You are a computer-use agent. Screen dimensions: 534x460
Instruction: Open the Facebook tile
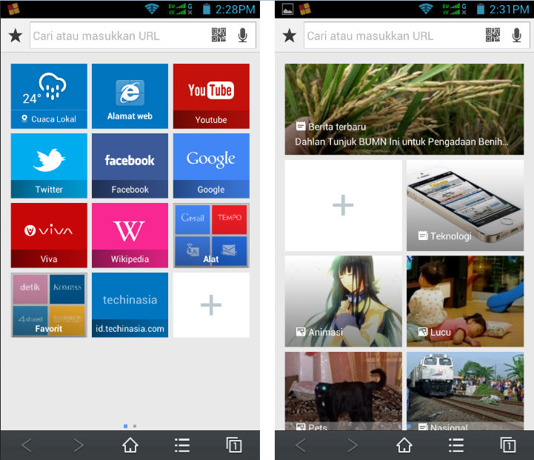pyautogui.click(x=130, y=165)
